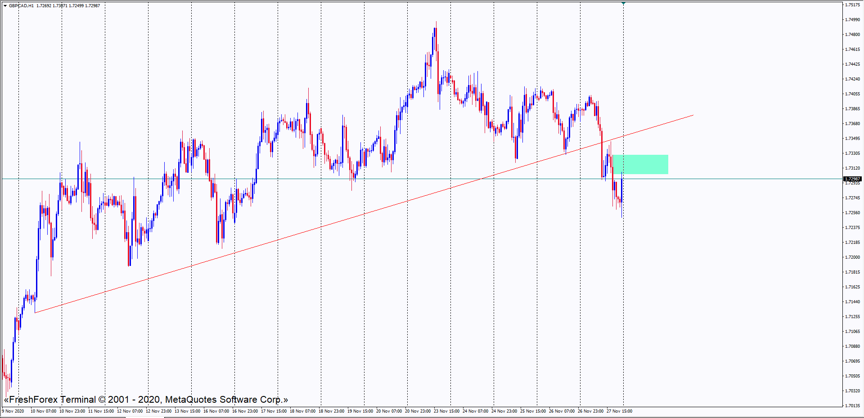Click the FreshForex Terminal copyright watermark

coord(146,400)
